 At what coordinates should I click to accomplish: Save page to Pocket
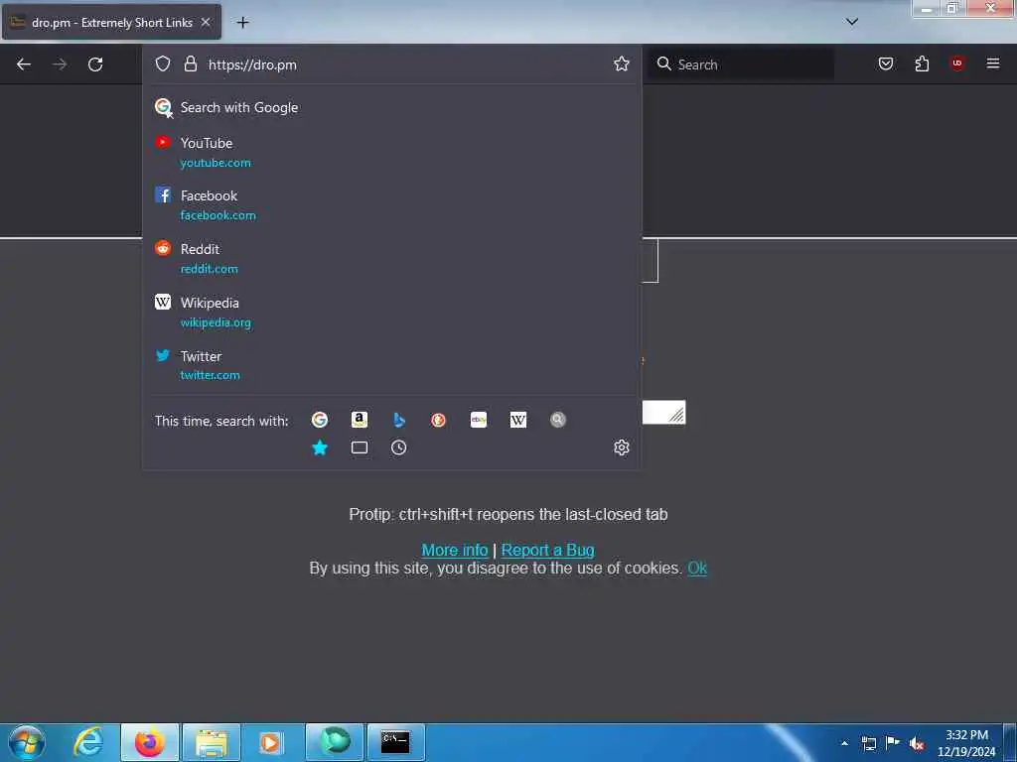pyautogui.click(x=886, y=63)
